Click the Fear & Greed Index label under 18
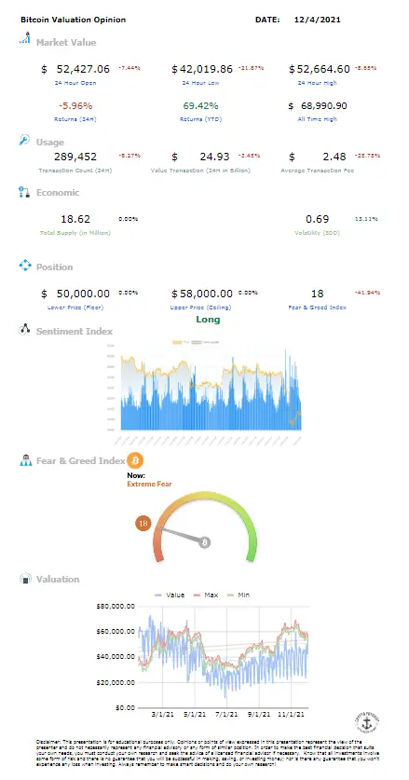This screenshot has height=780, width=409. pyautogui.click(x=318, y=308)
